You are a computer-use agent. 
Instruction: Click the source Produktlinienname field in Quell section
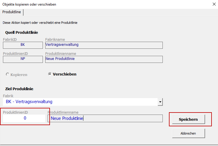point(104,59)
